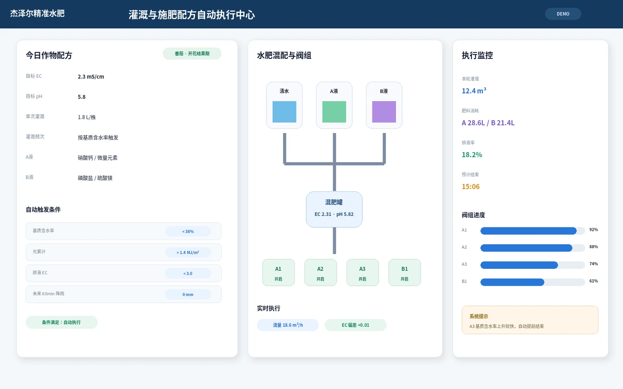The height and width of the screenshot is (389, 623).
Task: Select the green A液 tank swatch
Action: pyautogui.click(x=334, y=112)
